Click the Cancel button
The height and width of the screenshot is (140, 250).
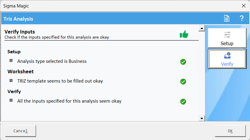pos(21,131)
